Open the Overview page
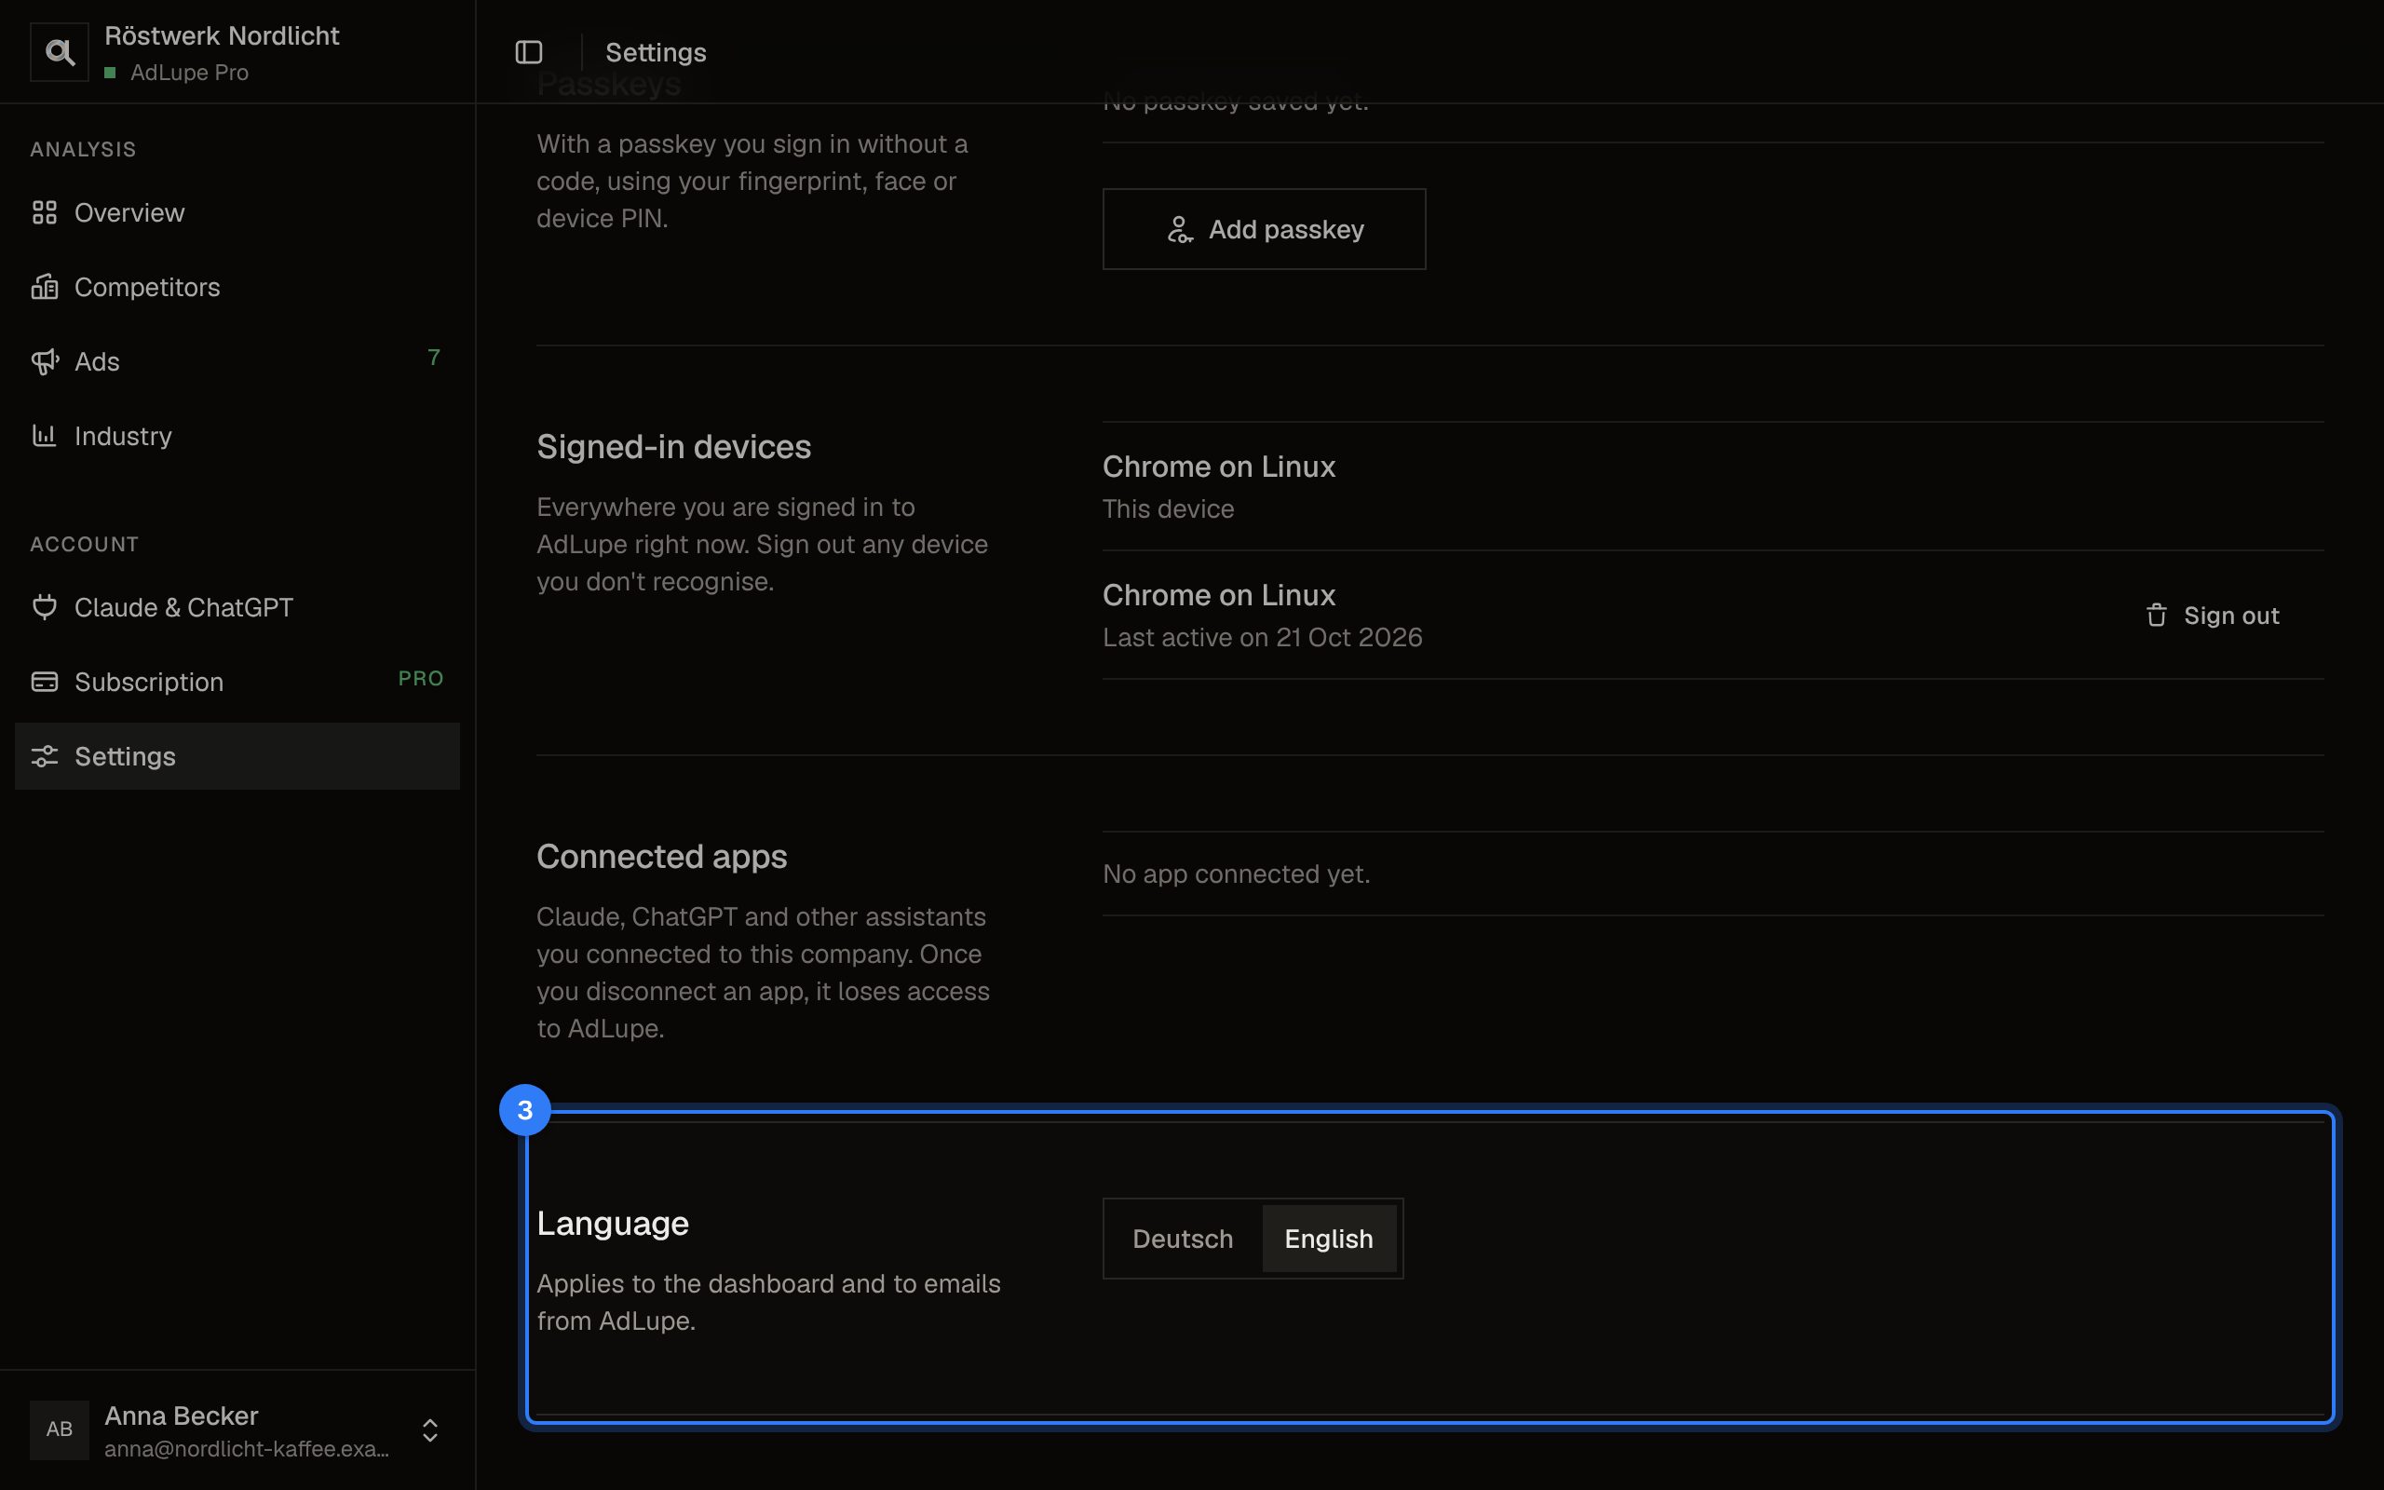The height and width of the screenshot is (1490, 2384). 237,213
